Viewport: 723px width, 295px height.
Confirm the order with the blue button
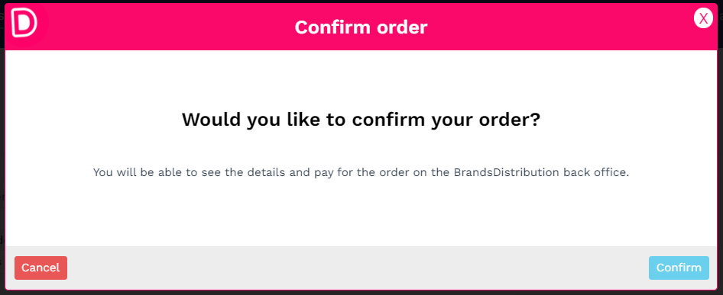(x=679, y=268)
